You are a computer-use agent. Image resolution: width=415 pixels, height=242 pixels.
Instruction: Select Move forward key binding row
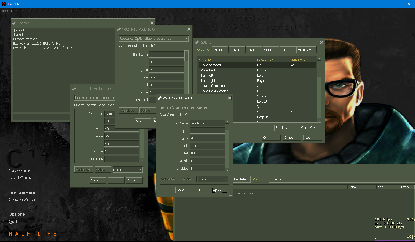(x=257, y=65)
